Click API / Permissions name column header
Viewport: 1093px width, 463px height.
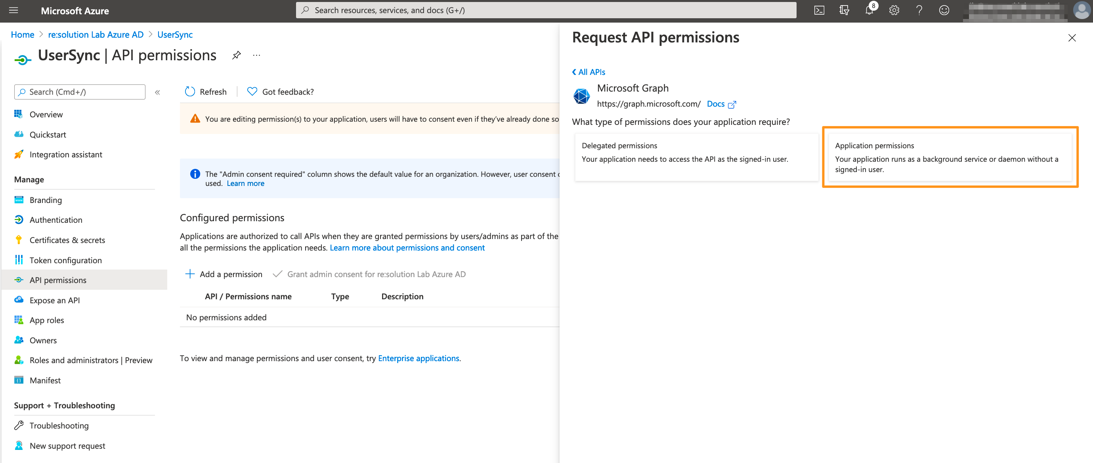coord(248,296)
